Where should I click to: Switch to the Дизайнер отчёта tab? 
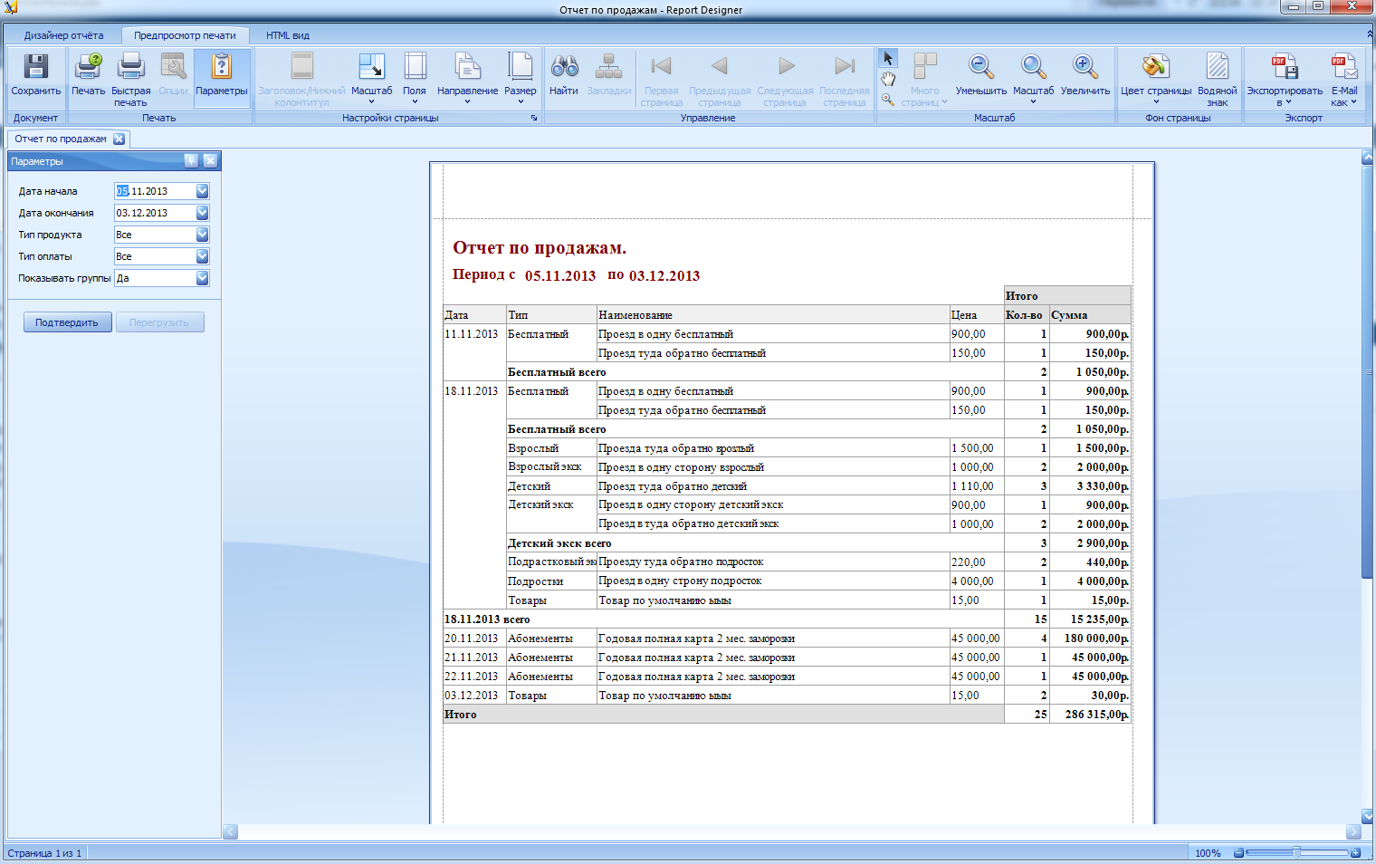coord(63,35)
